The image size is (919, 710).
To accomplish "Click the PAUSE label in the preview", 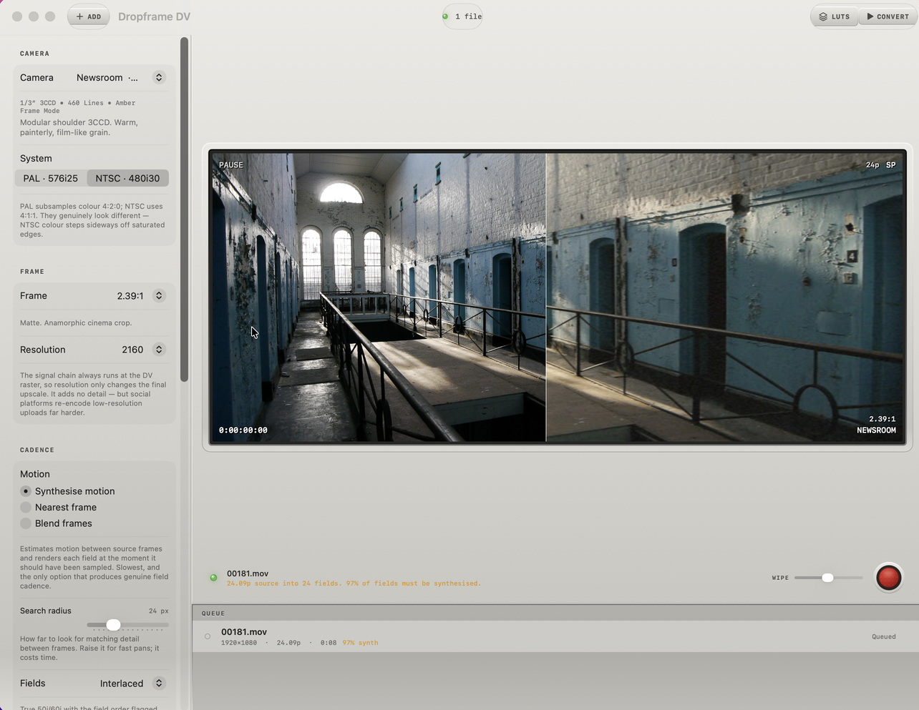I will [x=231, y=165].
